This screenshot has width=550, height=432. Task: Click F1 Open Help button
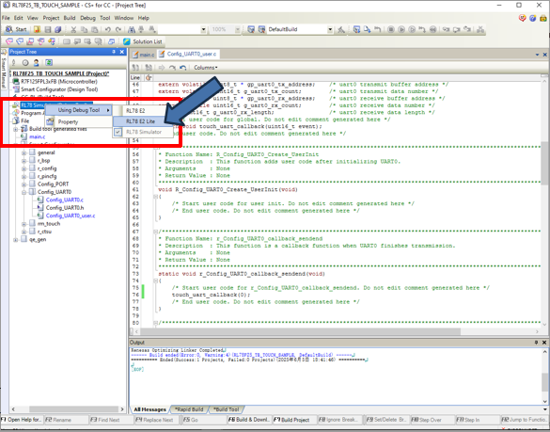(21, 420)
